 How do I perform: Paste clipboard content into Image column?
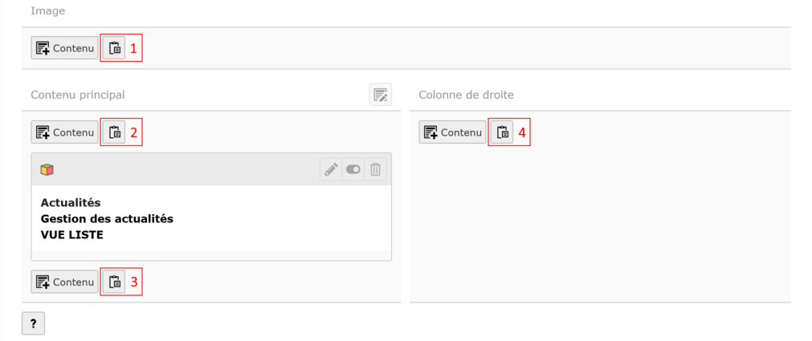(x=114, y=48)
